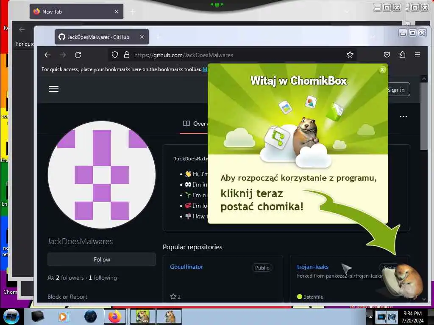Open the Firefox application hamburger menu
This screenshot has height=325, width=434.
(x=417, y=55)
